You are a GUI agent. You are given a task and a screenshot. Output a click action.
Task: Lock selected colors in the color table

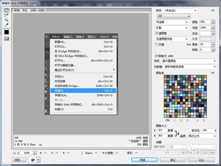tap(187, 120)
